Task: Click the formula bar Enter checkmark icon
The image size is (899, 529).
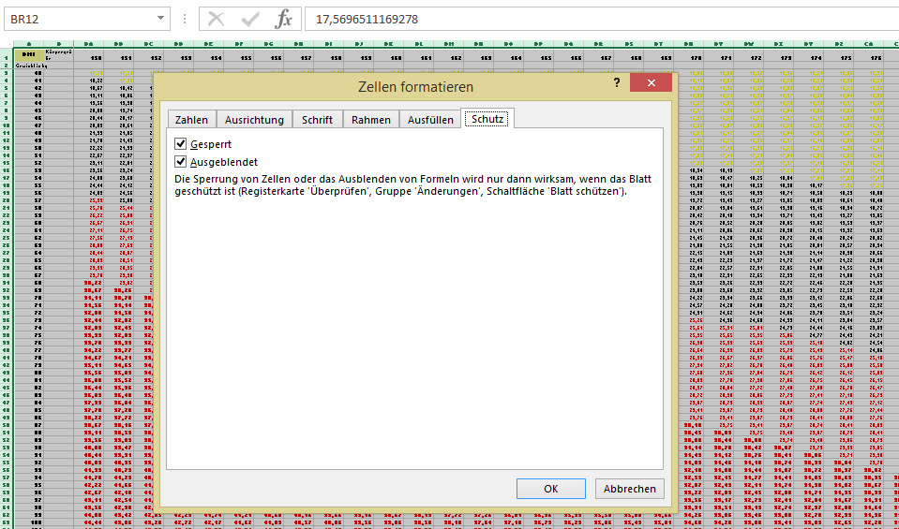Action: (249, 19)
